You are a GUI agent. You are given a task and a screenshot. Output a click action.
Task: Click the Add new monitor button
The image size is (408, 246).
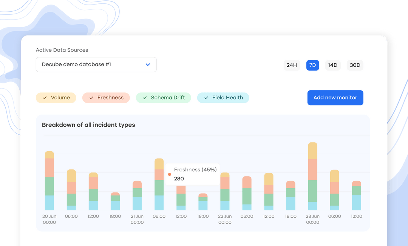point(335,98)
